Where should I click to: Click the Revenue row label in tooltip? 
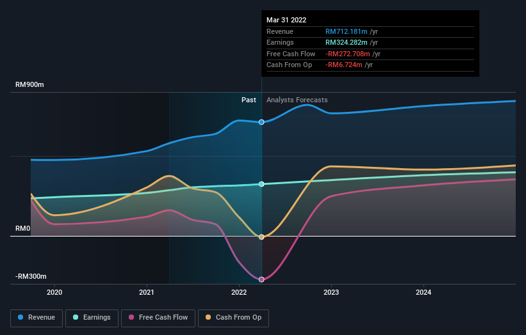coord(280,31)
